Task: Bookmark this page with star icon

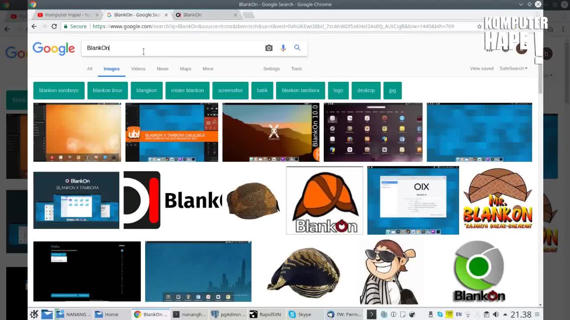Action: pyautogui.click(x=479, y=26)
